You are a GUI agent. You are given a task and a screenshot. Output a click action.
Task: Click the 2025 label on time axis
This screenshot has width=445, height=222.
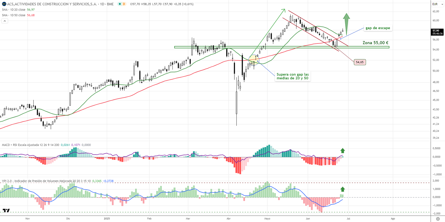[x=107, y=219]
